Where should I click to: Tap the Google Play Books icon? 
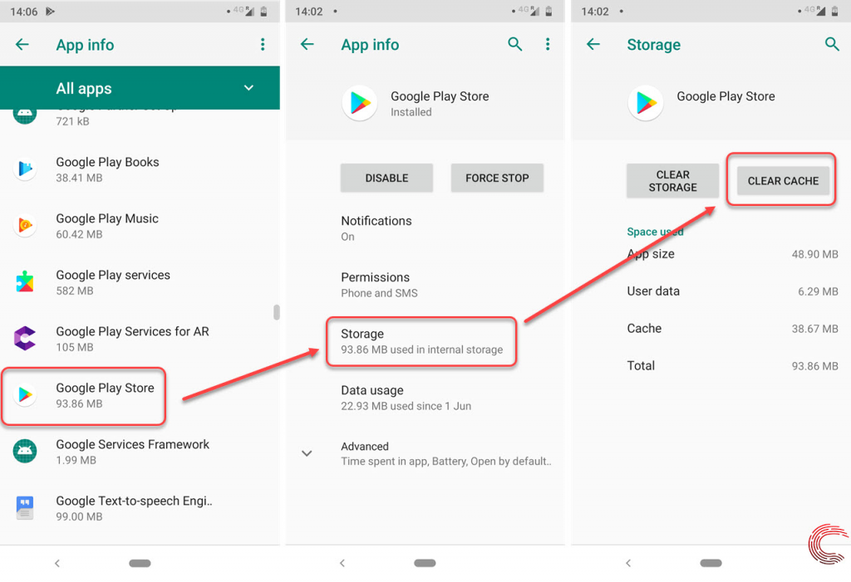[x=25, y=169]
